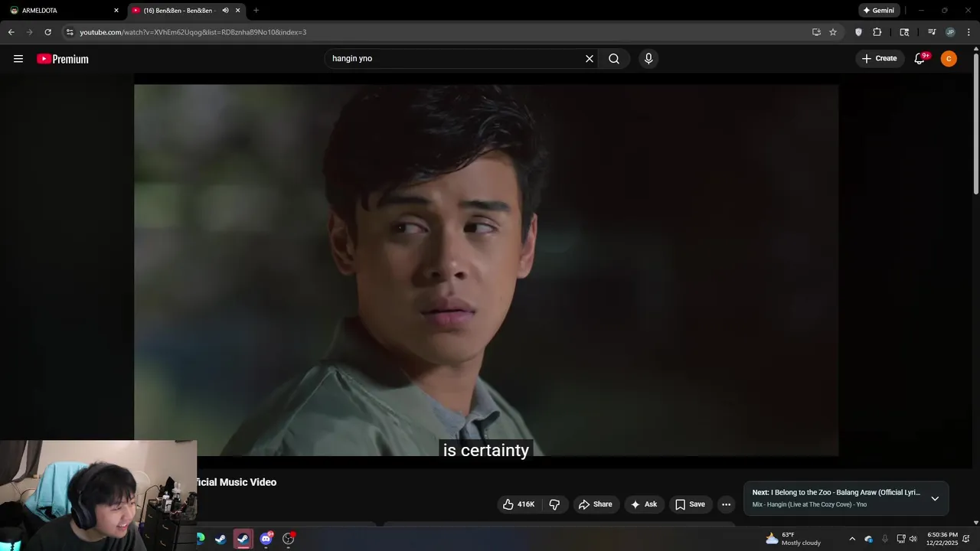The width and height of the screenshot is (980, 551).
Task: Share this music video
Action: pos(596,504)
